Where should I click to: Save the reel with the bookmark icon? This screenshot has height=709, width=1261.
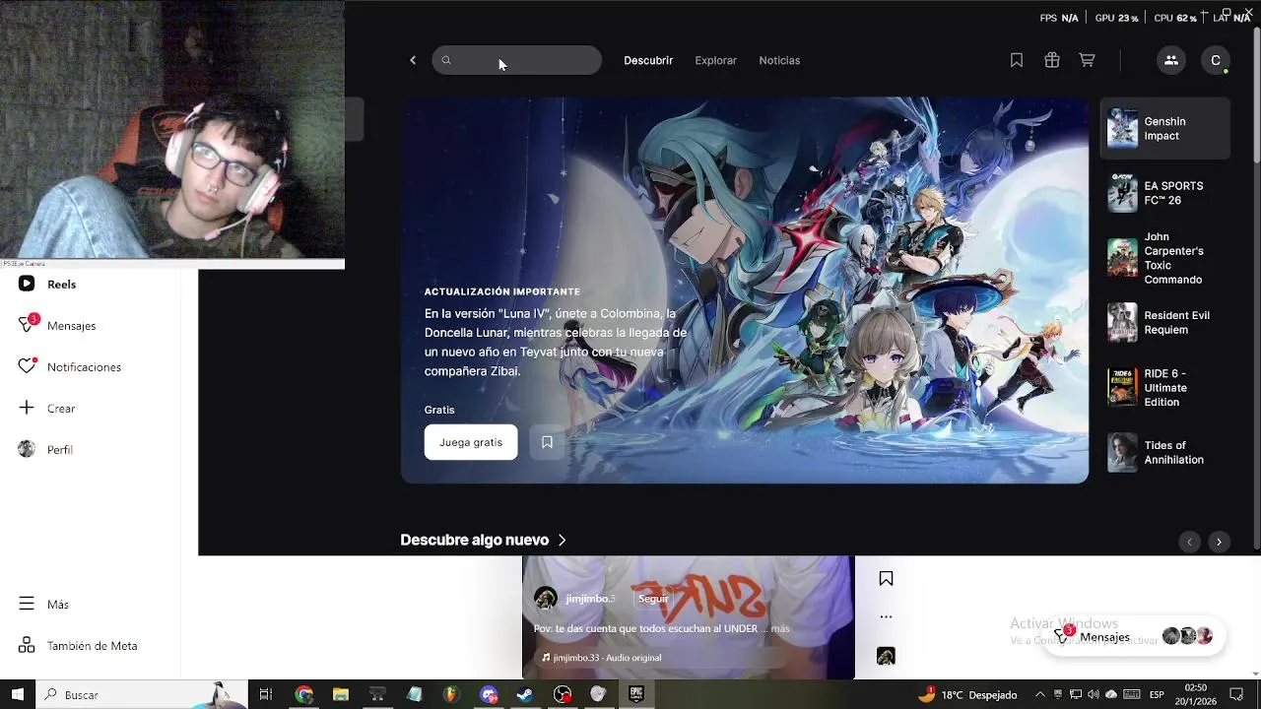pos(886,578)
